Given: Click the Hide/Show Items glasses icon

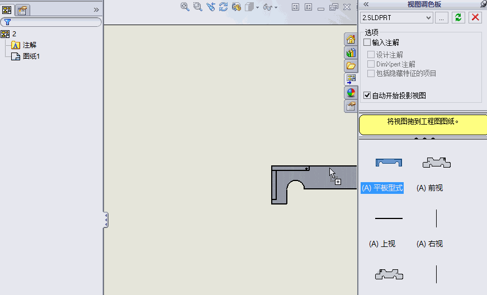Looking at the screenshot, I should click(x=267, y=7).
